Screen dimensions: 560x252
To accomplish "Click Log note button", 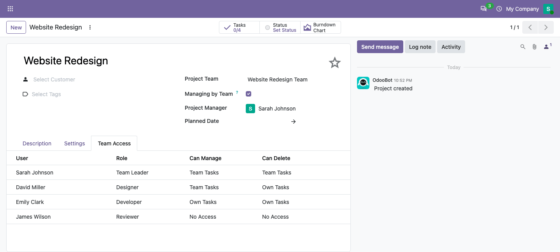I will click(x=420, y=47).
